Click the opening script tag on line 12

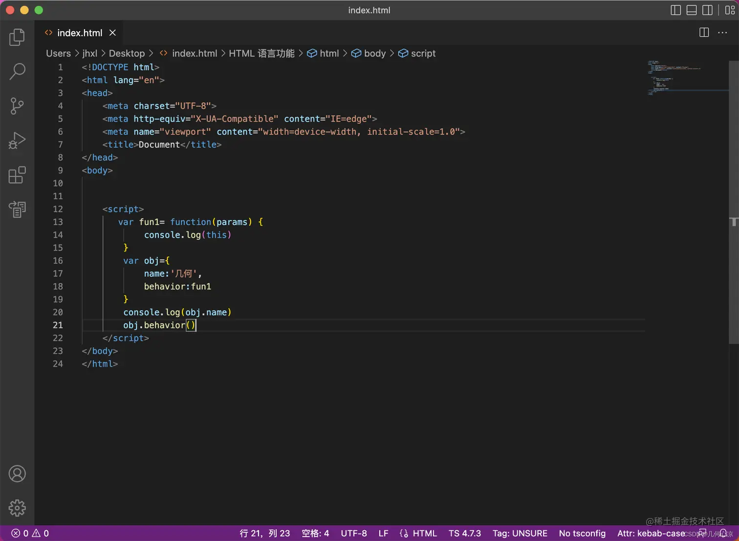pos(123,209)
